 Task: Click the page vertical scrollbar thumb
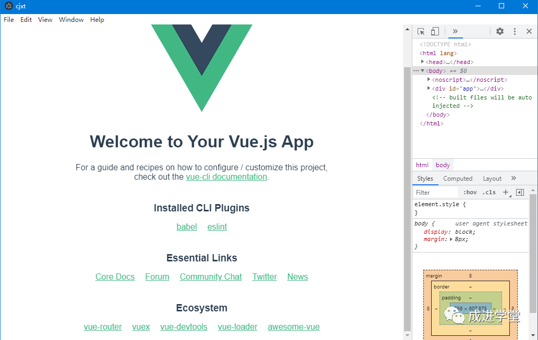point(407,199)
